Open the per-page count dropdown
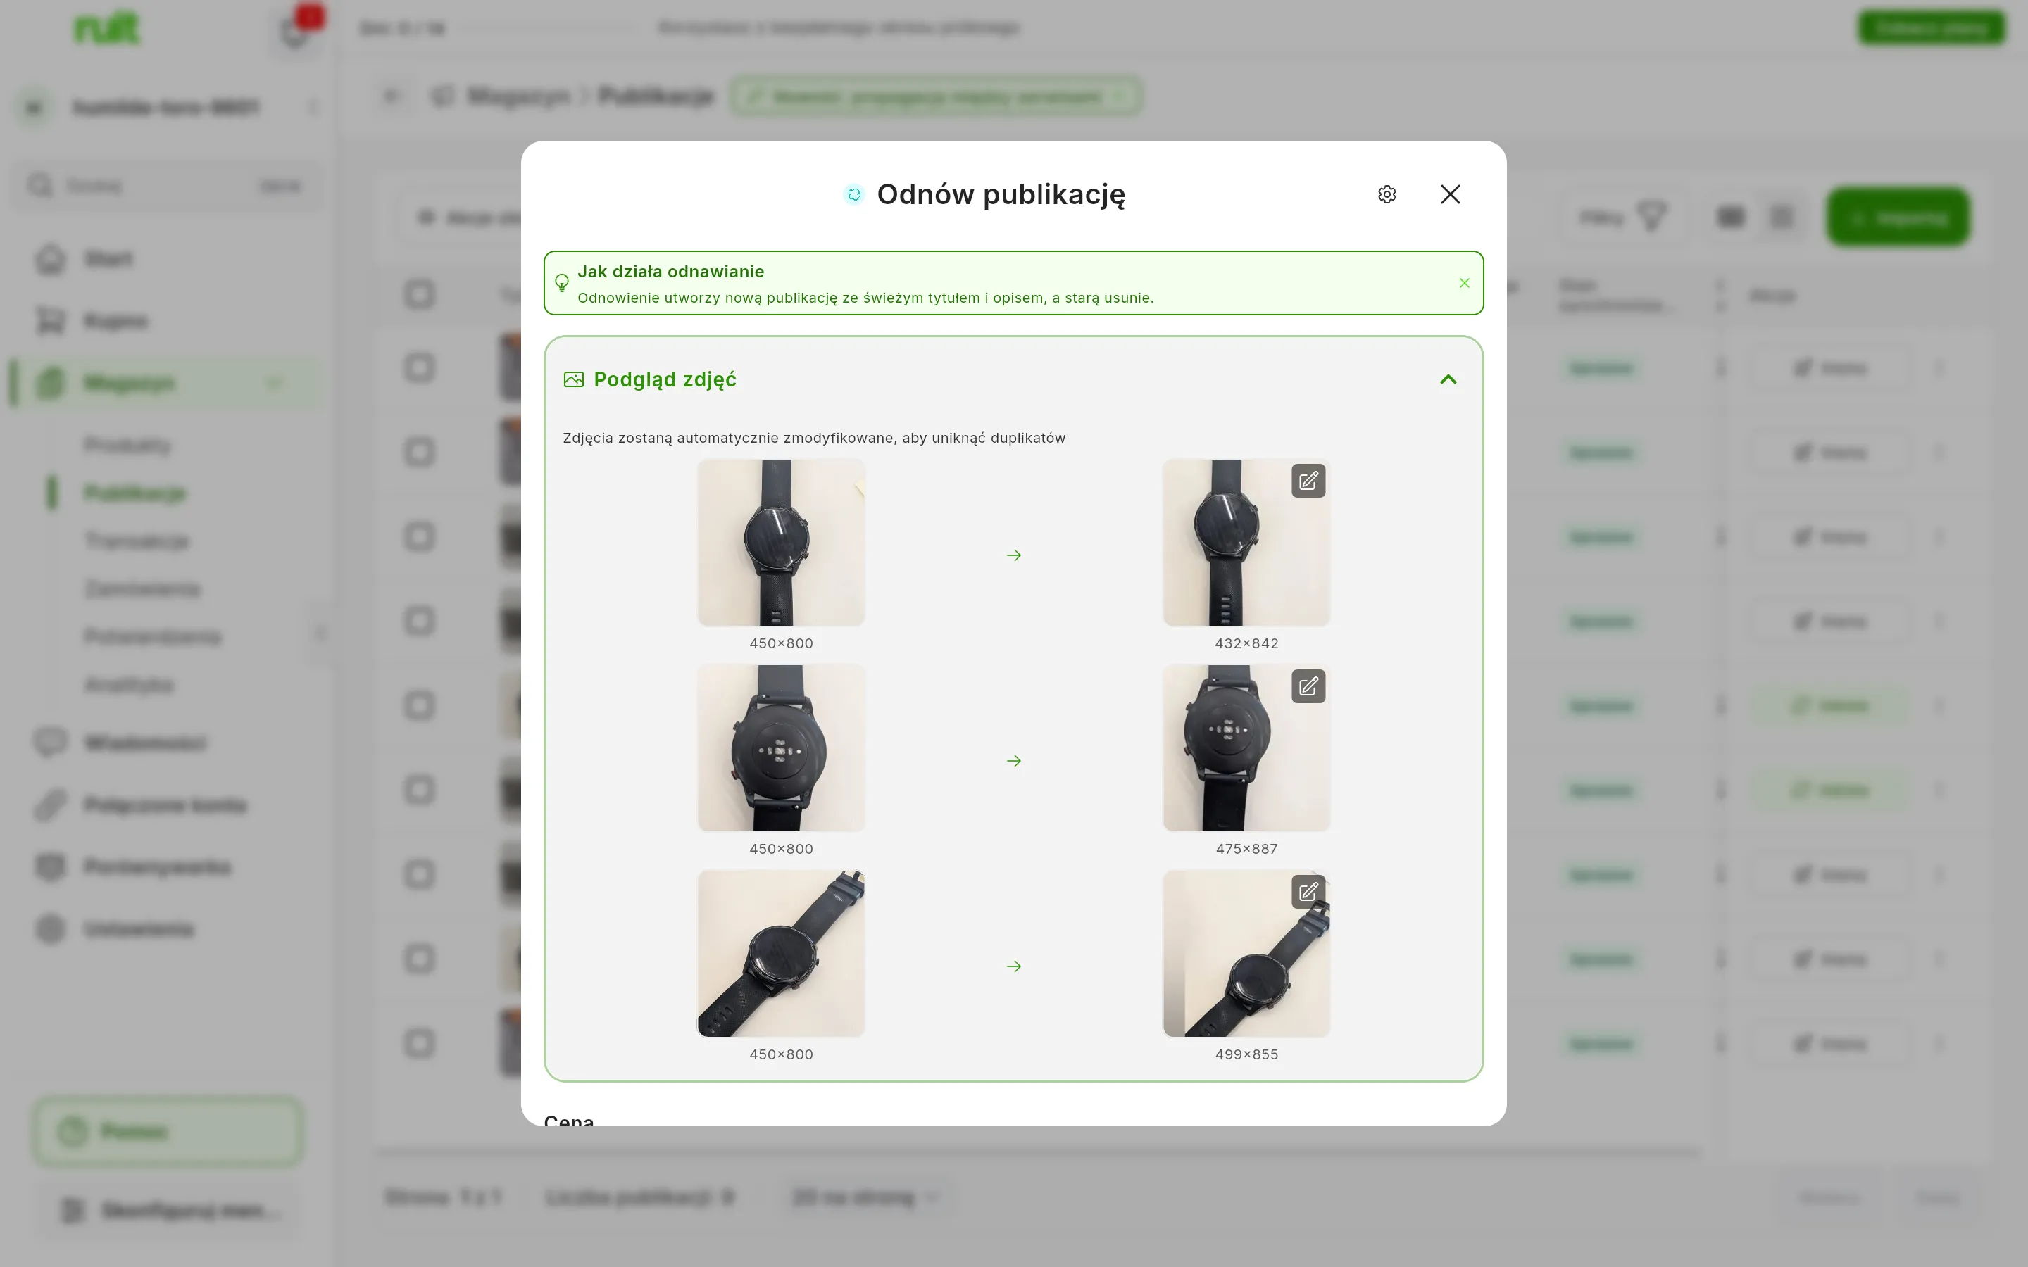 (x=865, y=1197)
